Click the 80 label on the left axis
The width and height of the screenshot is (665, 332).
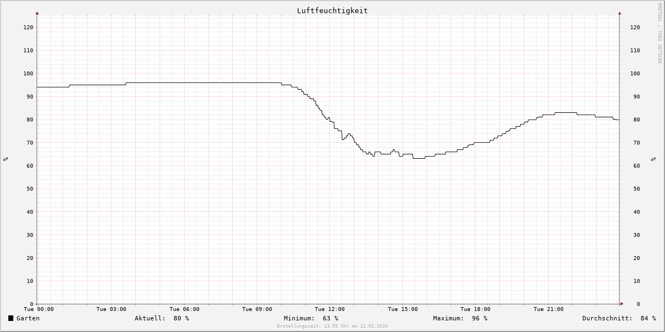pos(30,120)
